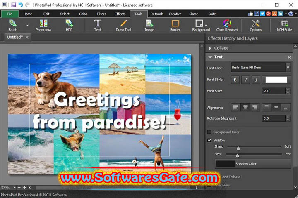Click the Save icon in title bar
298x198 pixels.
[14, 5]
